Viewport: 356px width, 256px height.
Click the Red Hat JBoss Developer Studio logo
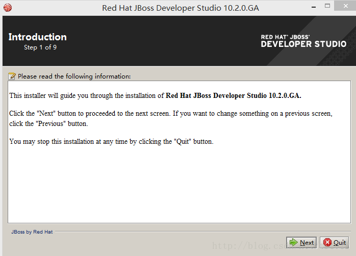(303, 41)
